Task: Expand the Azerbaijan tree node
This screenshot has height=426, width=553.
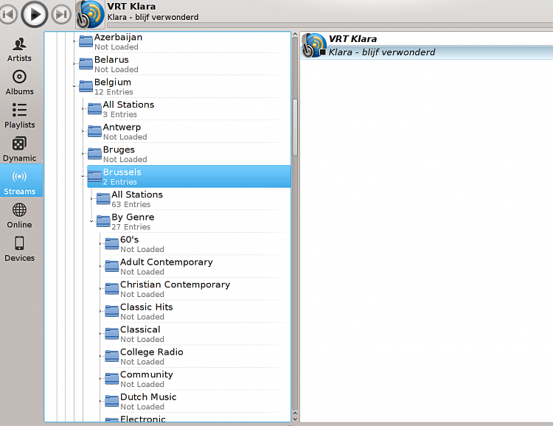Action: pos(74,41)
